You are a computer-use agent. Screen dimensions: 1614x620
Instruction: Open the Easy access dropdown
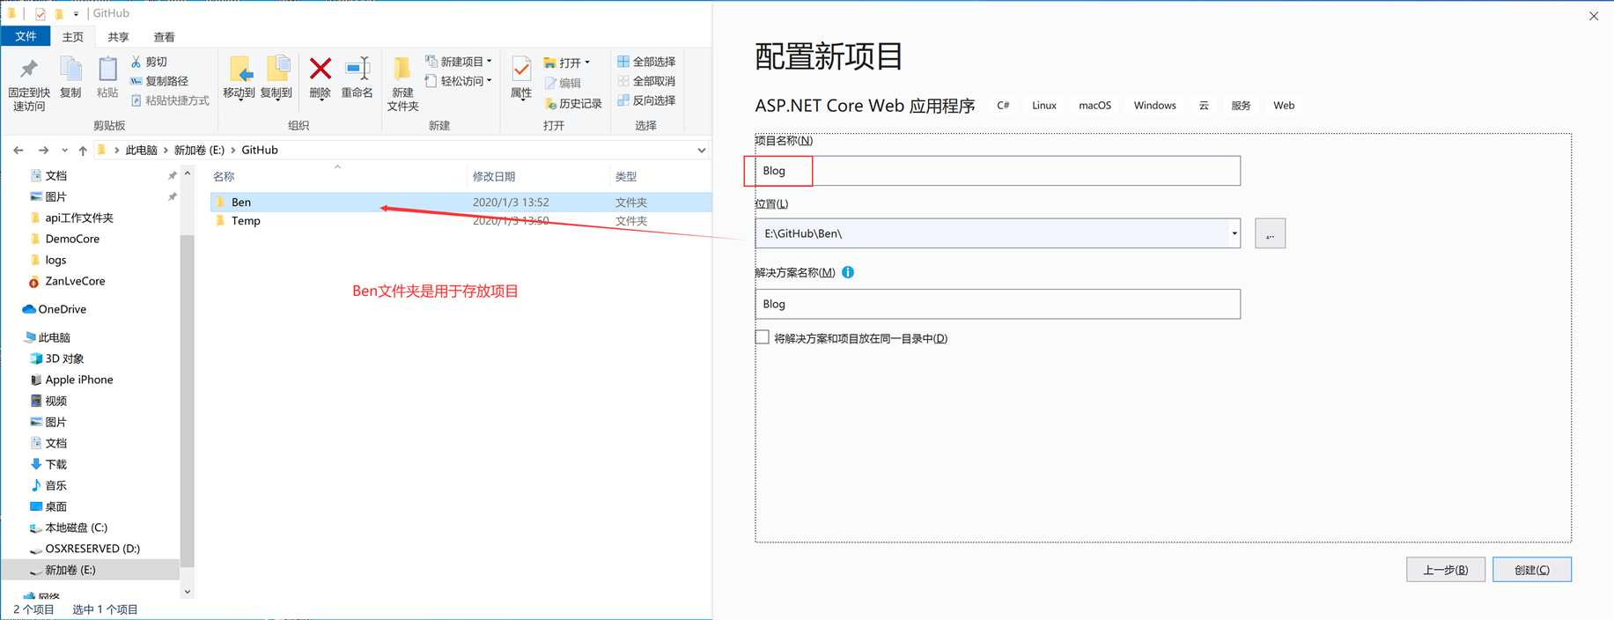458,81
